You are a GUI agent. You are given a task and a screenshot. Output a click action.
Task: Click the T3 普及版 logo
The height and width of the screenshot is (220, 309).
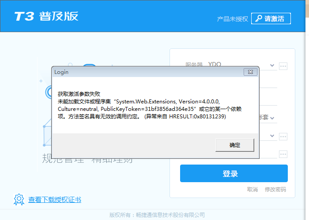point(46,16)
